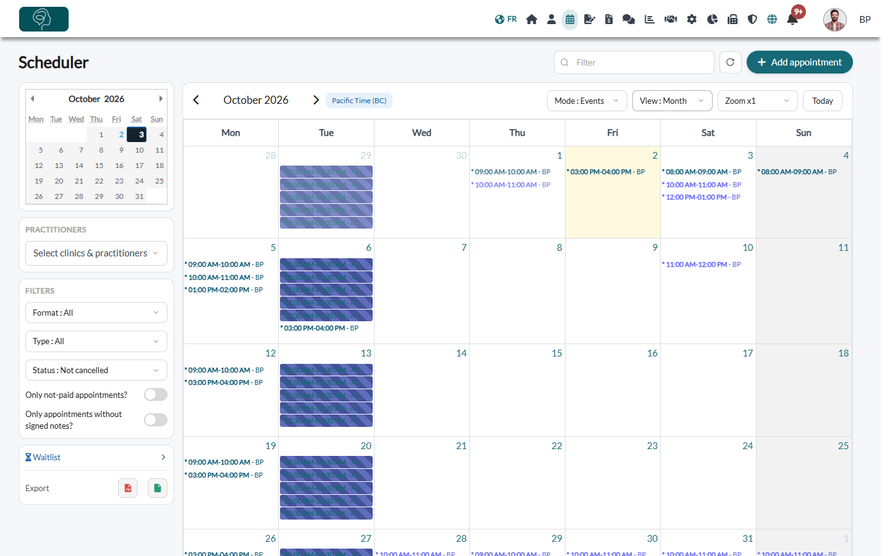
Task: Open the handshake partners icon
Action: 671,19
